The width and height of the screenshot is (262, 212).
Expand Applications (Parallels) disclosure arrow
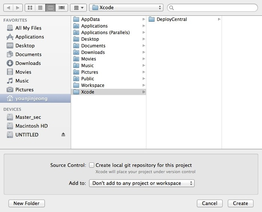[144, 32]
